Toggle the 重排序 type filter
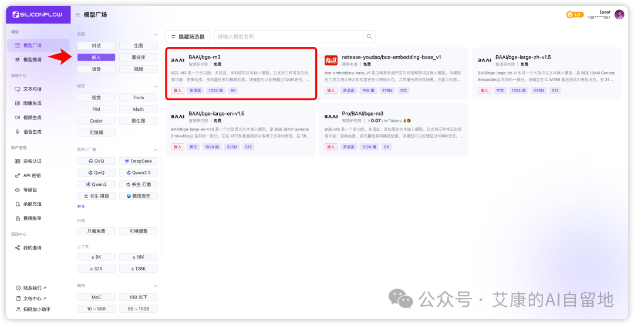 click(x=139, y=57)
